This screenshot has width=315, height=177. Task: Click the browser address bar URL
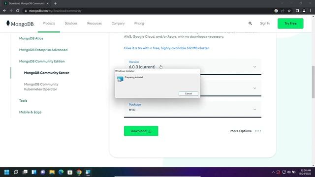click(x=55, y=11)
